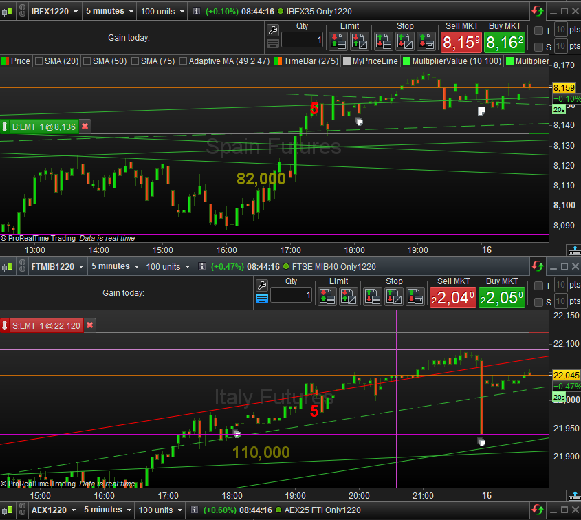581x520 pixels.
Task: Toggle Price indicator visibility
Action: click(6, 61)
